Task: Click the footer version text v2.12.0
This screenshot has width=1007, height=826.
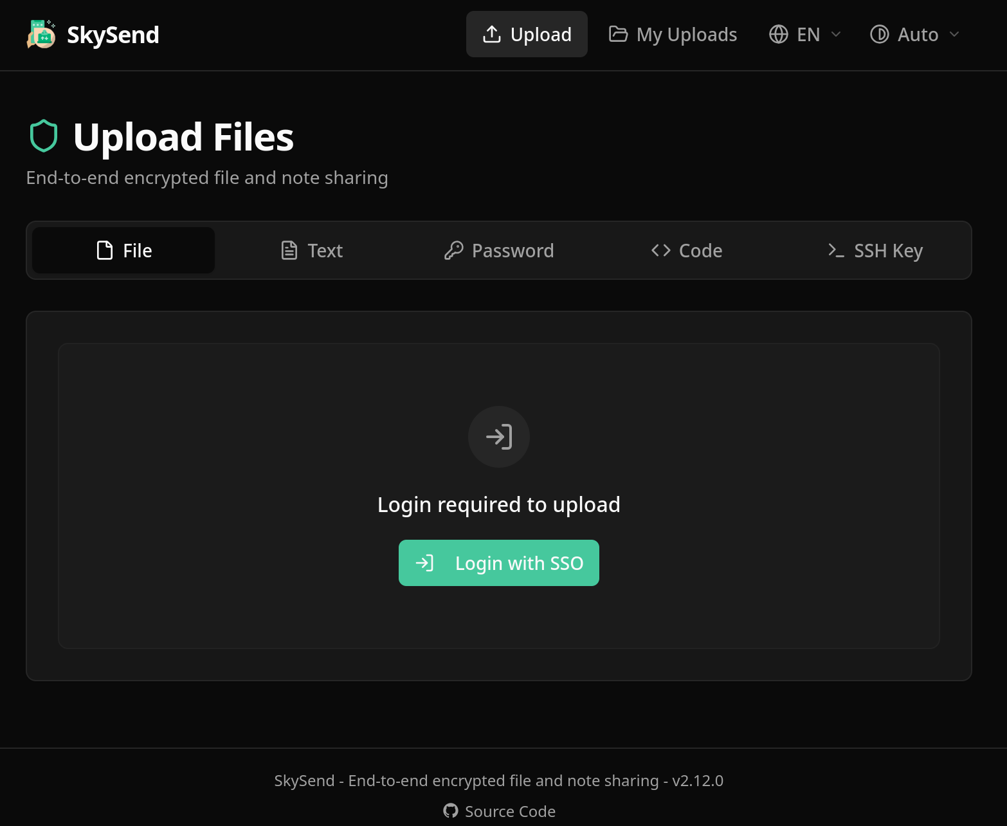Action: point(698,780)
